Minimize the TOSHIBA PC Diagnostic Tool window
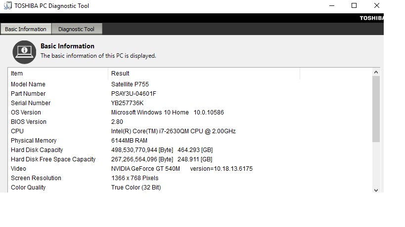This screenshot has width=405, height=227. (x=332, y=5)
